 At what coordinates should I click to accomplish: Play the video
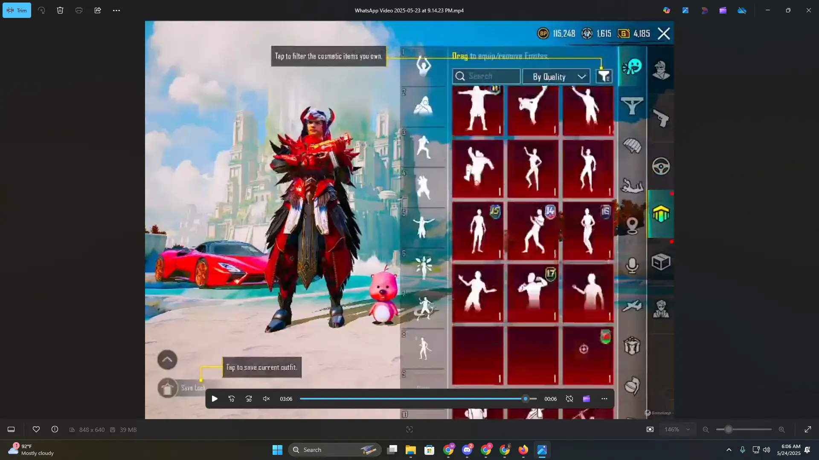pyautogui.click(x=215, y=399)
